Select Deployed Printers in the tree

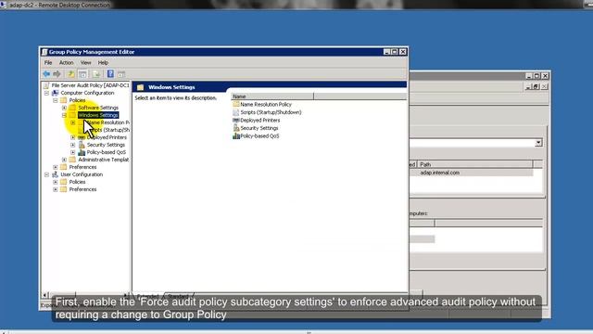pos(107,137)
